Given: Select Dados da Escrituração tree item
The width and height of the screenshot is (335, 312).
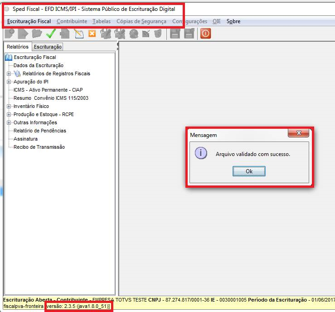Looking at the screenshot, I should click(x=39, y=65).
